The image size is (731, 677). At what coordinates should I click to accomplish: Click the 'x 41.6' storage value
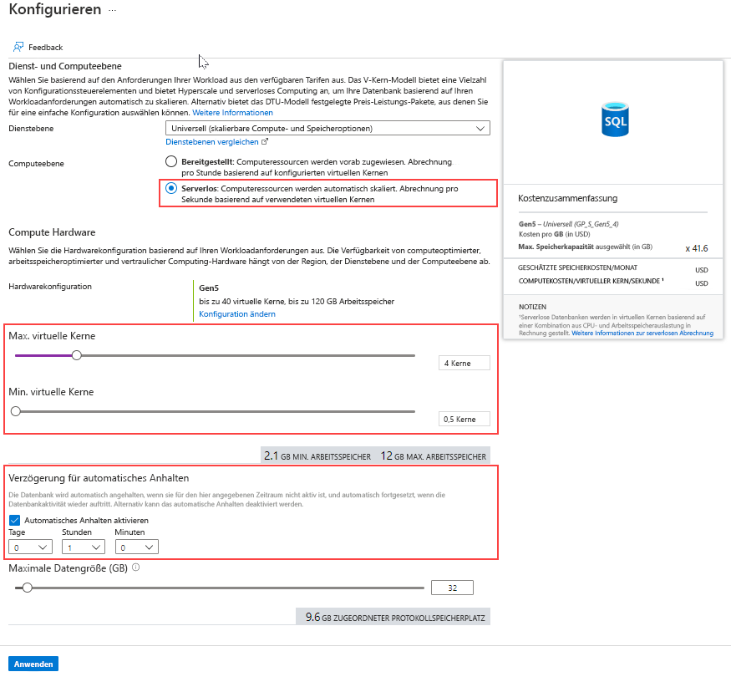point(697,248)
